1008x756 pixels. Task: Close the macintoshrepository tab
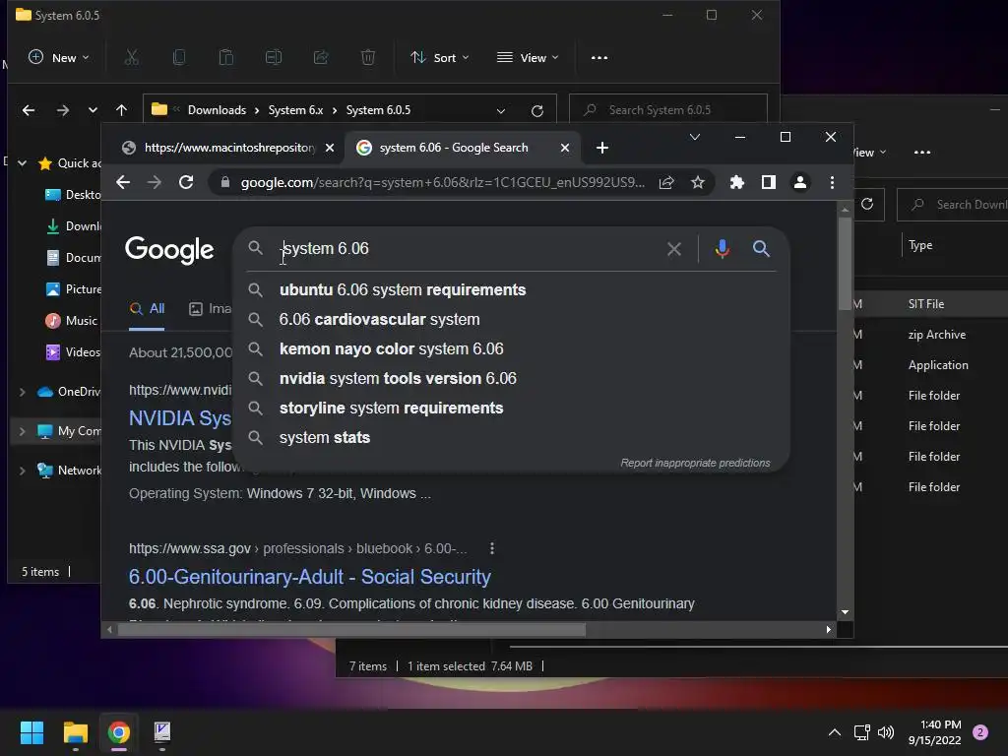(x=329, y=148)
